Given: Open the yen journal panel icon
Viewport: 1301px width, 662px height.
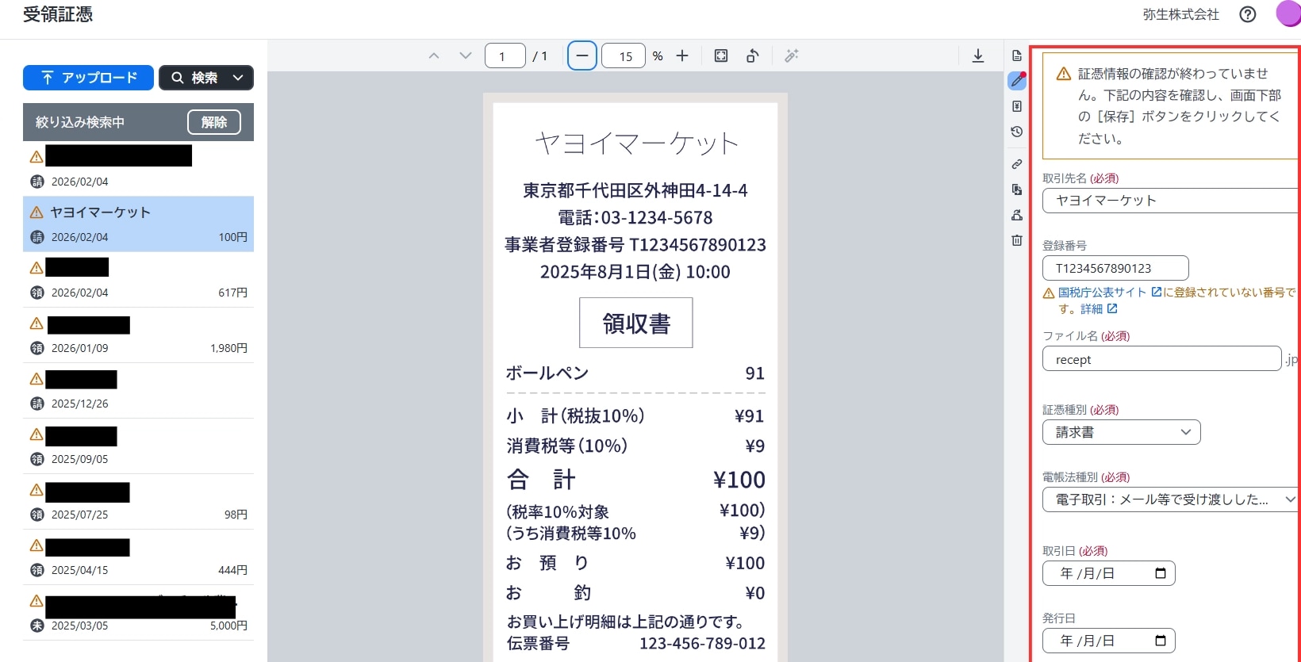Looking at the screenshot, I should point(1017,106).
